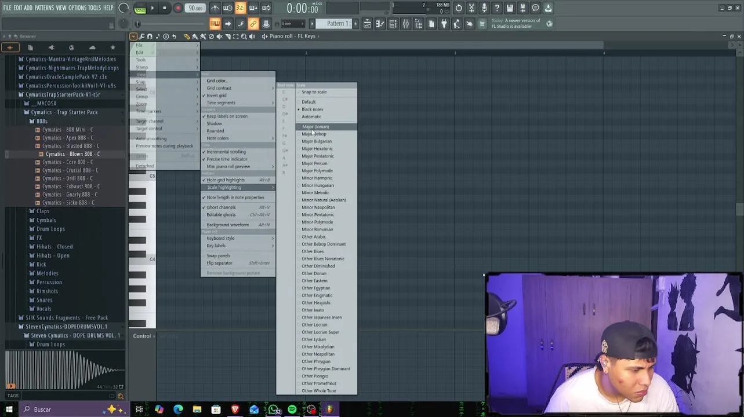Viewport: 744px width, 417px height.
Task: Toggle loop recording icon
Action: click(266, 8)
